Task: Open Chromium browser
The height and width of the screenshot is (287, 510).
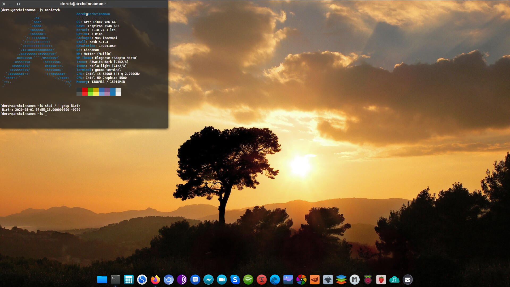Action: point(168,280)
